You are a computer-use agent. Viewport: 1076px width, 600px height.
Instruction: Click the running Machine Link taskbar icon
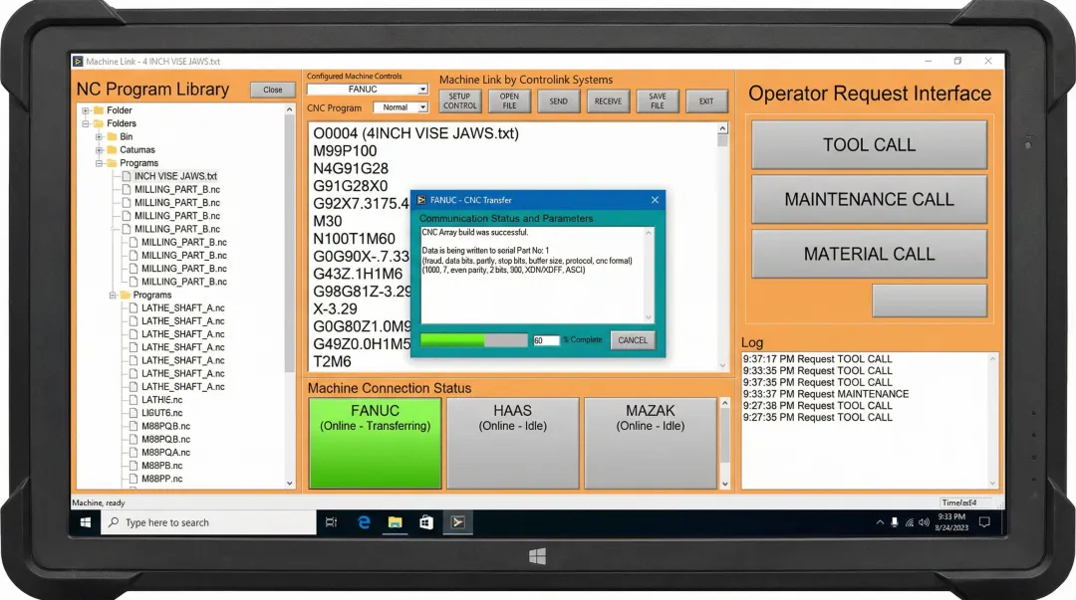click(458, 521)
